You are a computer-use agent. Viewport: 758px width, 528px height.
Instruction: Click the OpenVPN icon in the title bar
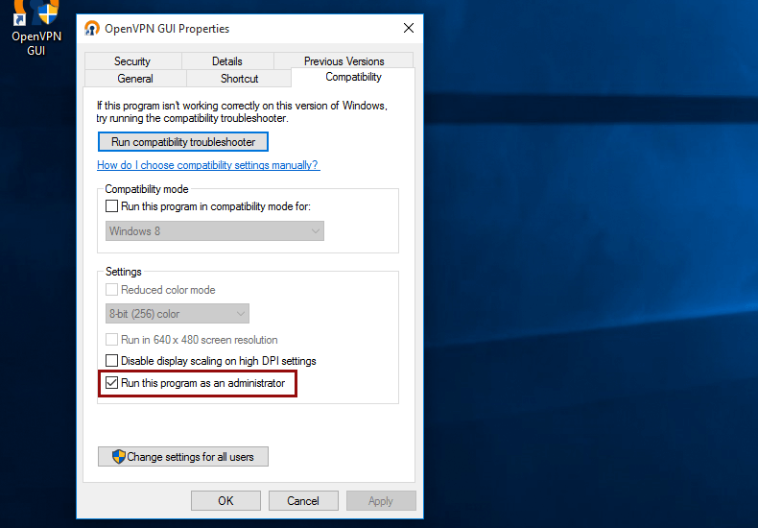point(92,29)
